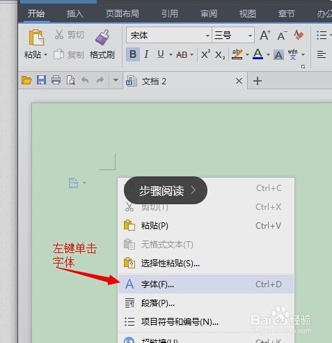Click the phonetic guide wén icon

coord(293,54)
